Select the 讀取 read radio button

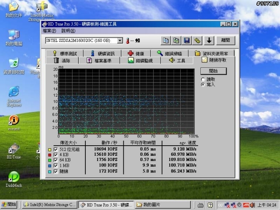[x=203, y=79]
